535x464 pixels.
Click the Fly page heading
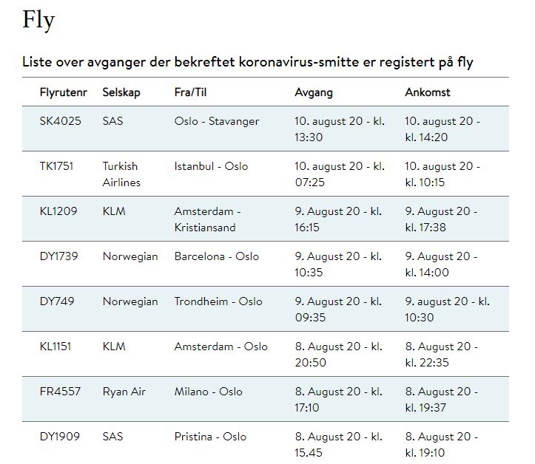[38, 20]
